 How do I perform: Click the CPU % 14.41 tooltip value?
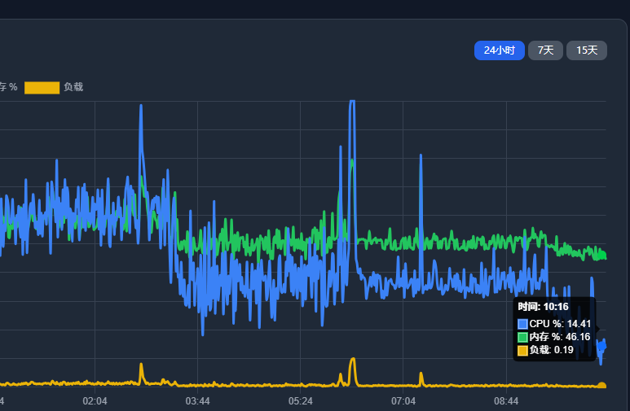560,324
